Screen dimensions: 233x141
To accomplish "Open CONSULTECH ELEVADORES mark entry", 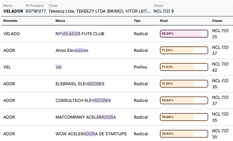I will coord(83,100).
